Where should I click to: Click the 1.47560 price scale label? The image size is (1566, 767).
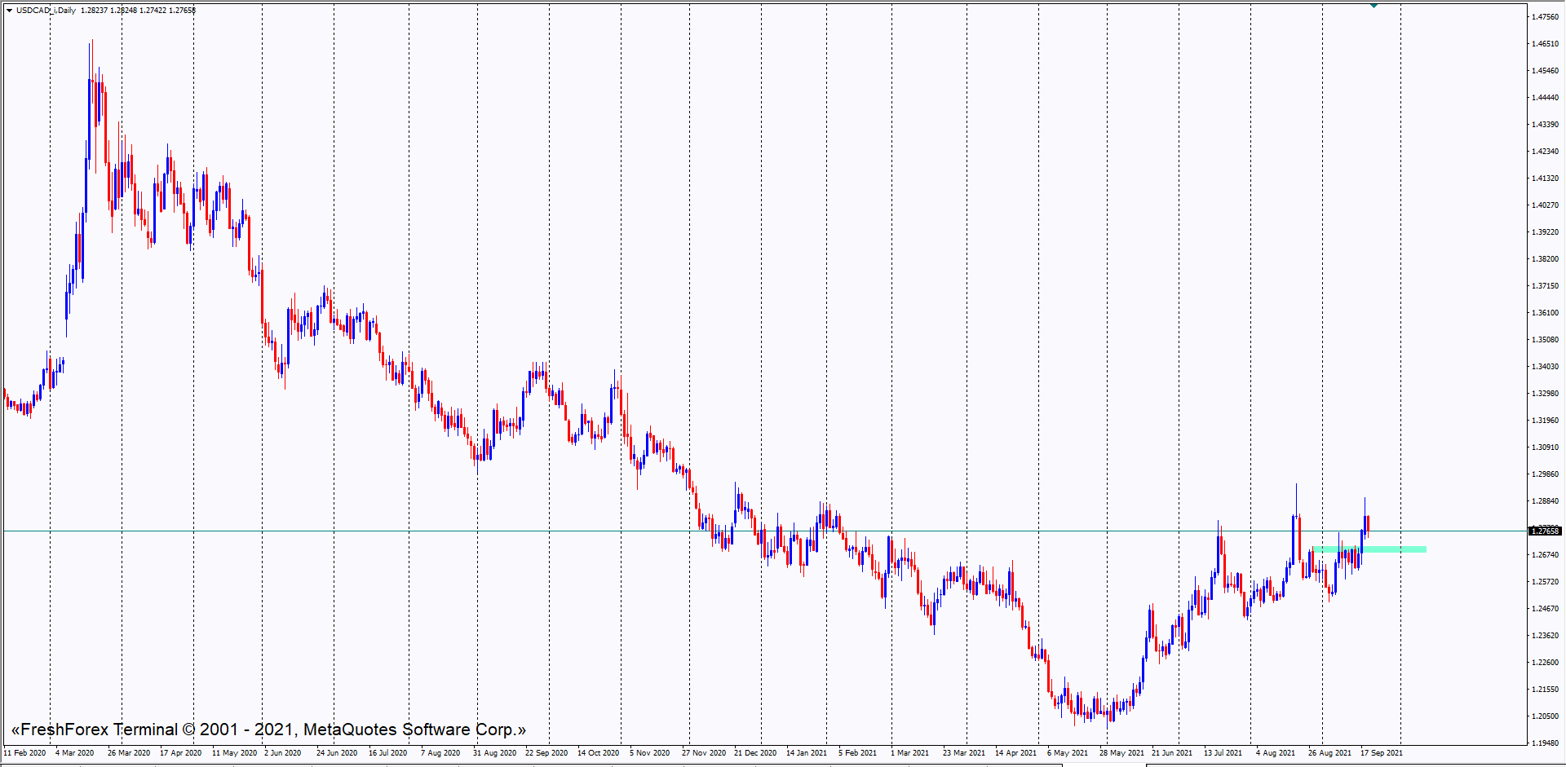pyautogui.click(x=1545, y=17)
